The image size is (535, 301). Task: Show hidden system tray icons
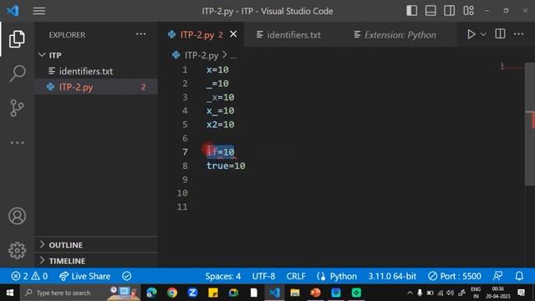410,293
